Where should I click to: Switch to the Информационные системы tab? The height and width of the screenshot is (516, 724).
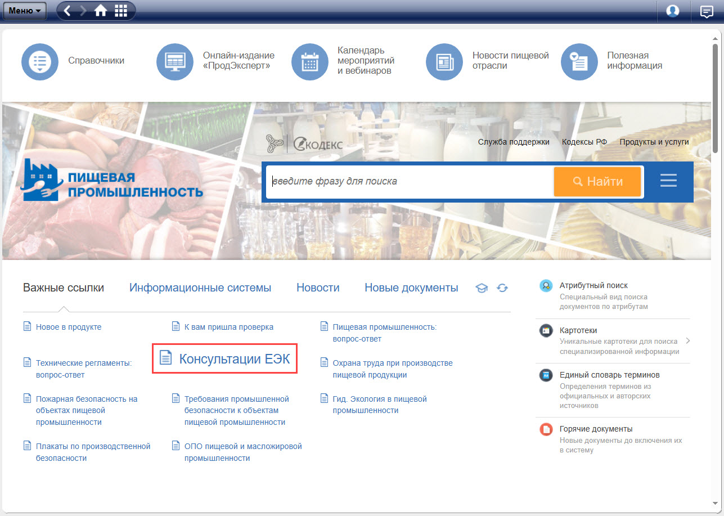point(200,288)
